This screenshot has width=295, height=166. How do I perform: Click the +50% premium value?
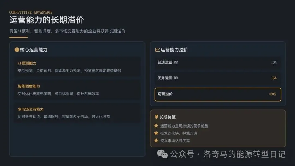[272, 94]
